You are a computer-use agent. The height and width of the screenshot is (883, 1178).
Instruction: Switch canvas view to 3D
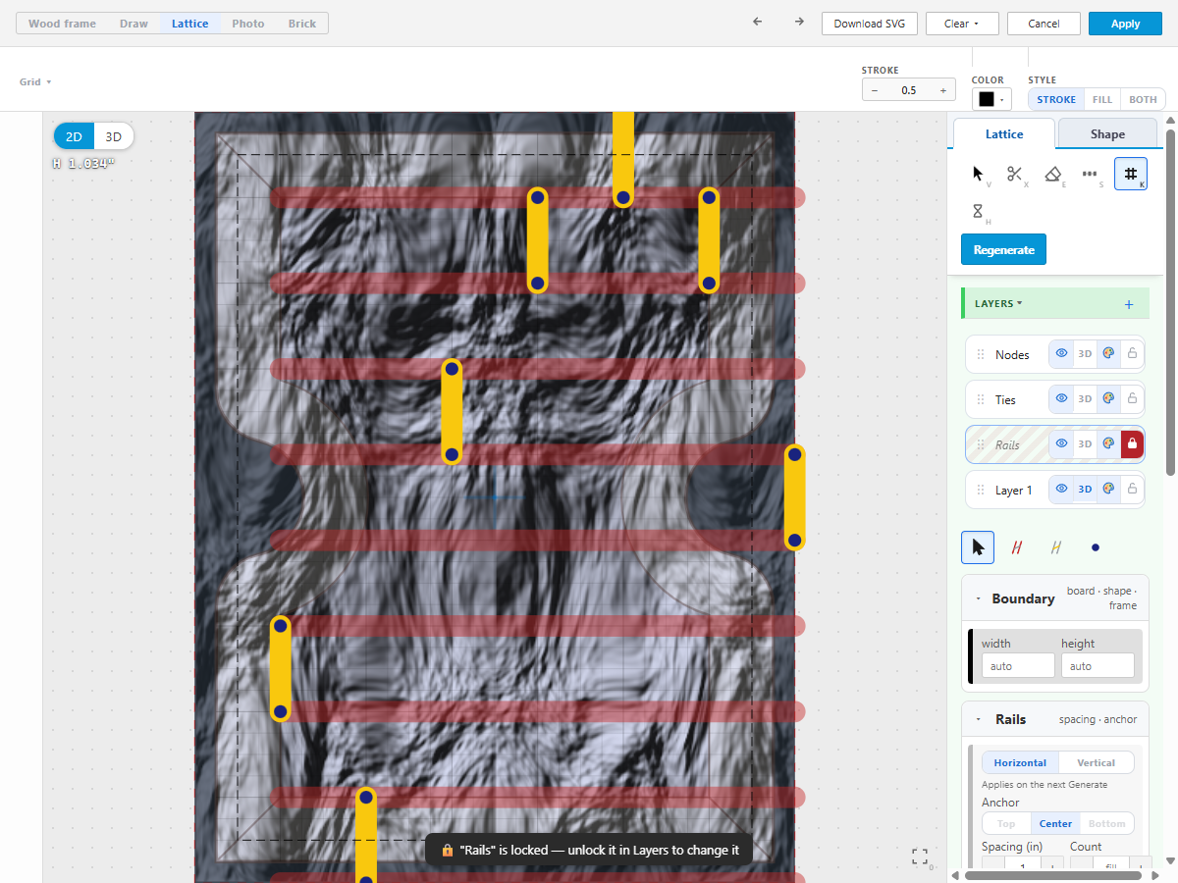click(114, 136)
